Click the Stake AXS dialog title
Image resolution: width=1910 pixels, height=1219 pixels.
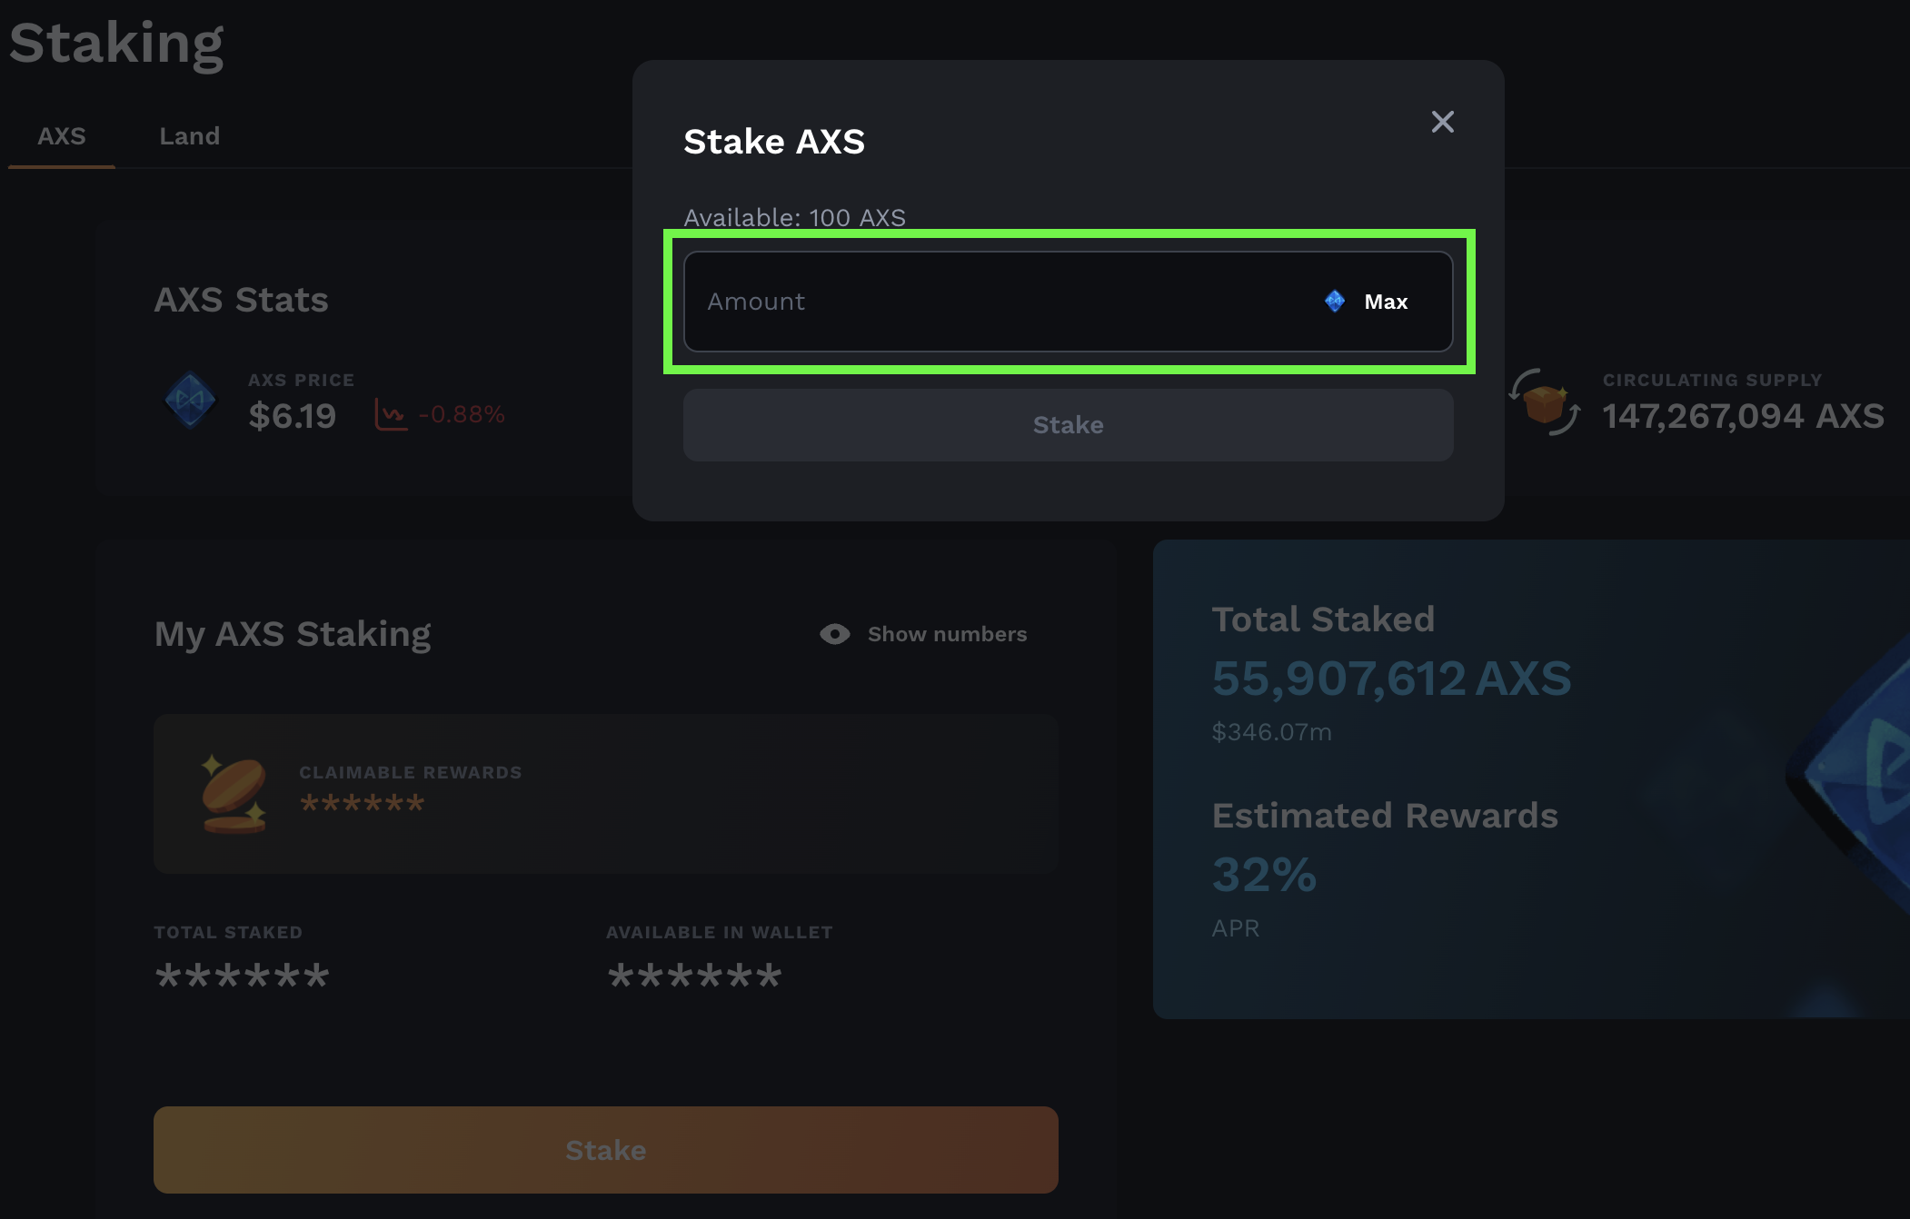tap(774, 142)
